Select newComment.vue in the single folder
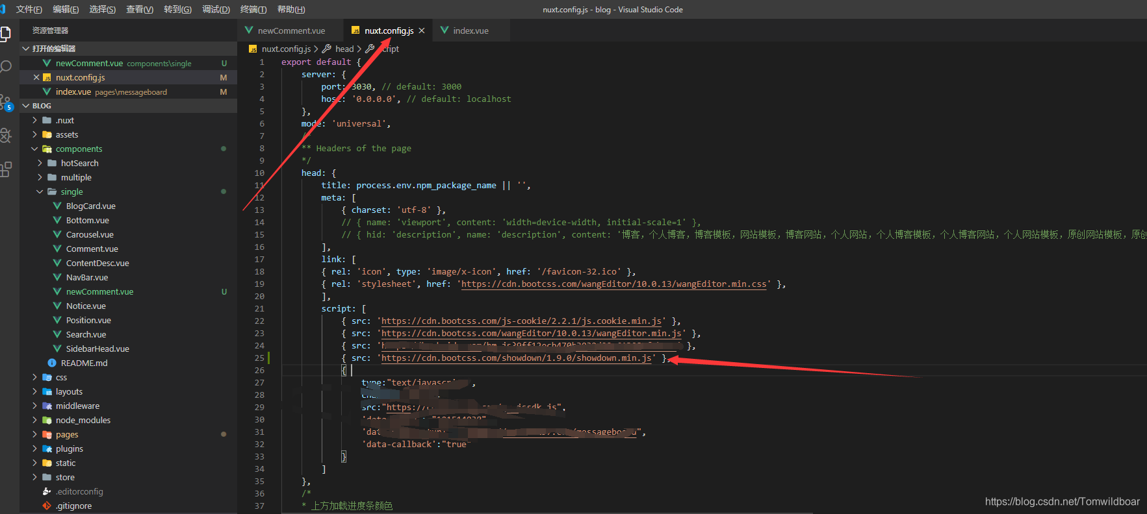 coord(99,291)
